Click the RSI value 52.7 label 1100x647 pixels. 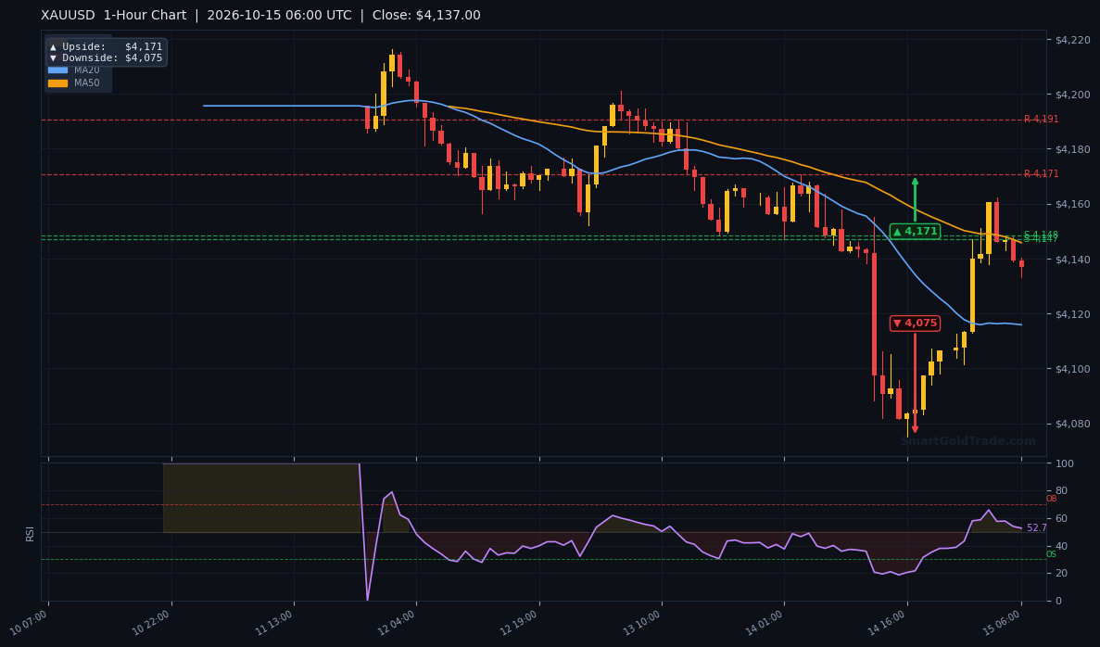pyautogui.click(x=1037, y=527)
